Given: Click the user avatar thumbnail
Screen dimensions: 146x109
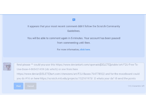Looking at the screenshot, I should pos(7,67).
